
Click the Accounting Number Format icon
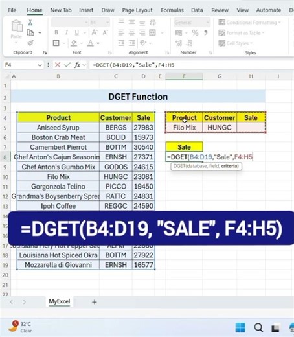[x=179, y=33]
